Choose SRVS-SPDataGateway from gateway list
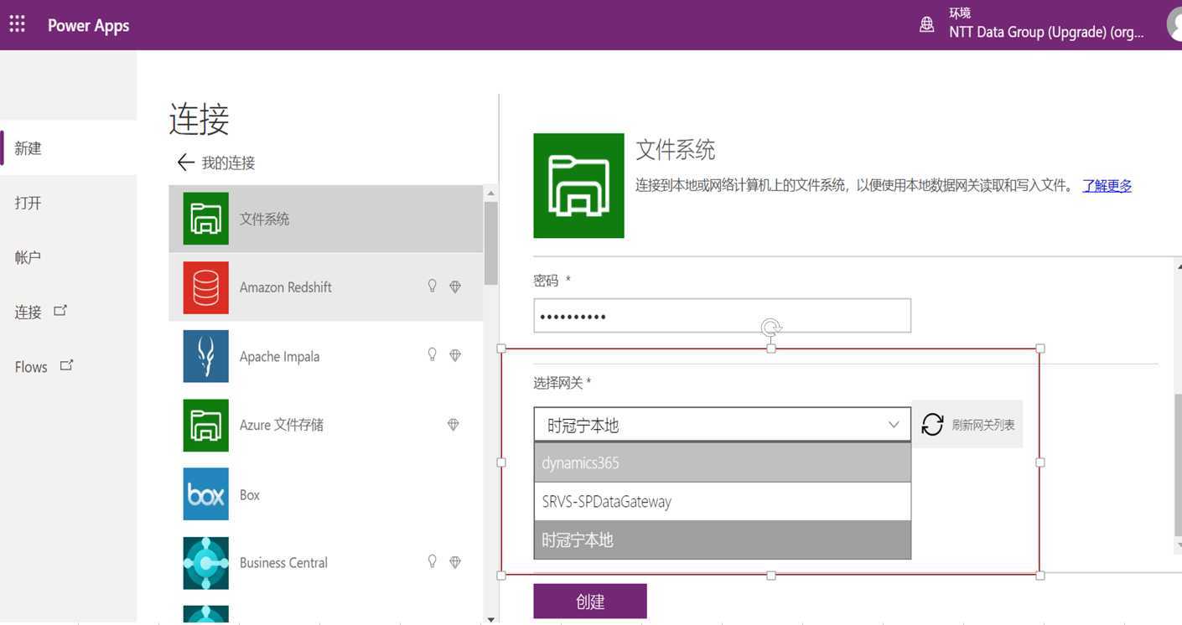 point(722,501)
